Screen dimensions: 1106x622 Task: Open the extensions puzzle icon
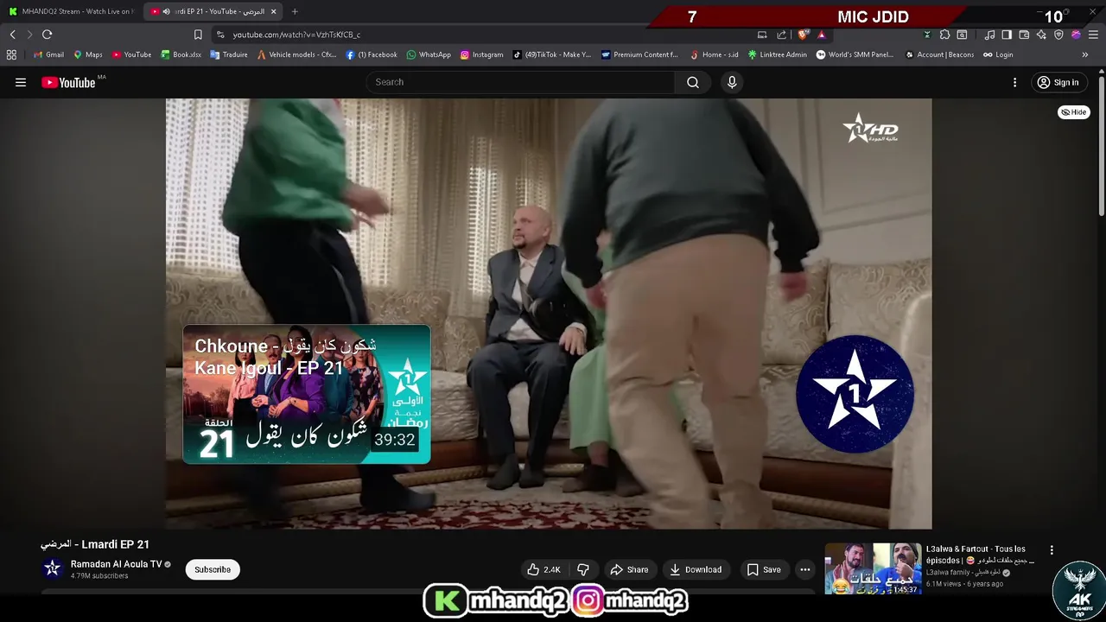(x=944, y=35)
